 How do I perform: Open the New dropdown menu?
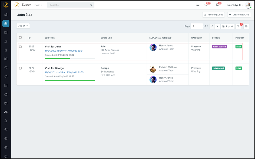tap(38, 5)
